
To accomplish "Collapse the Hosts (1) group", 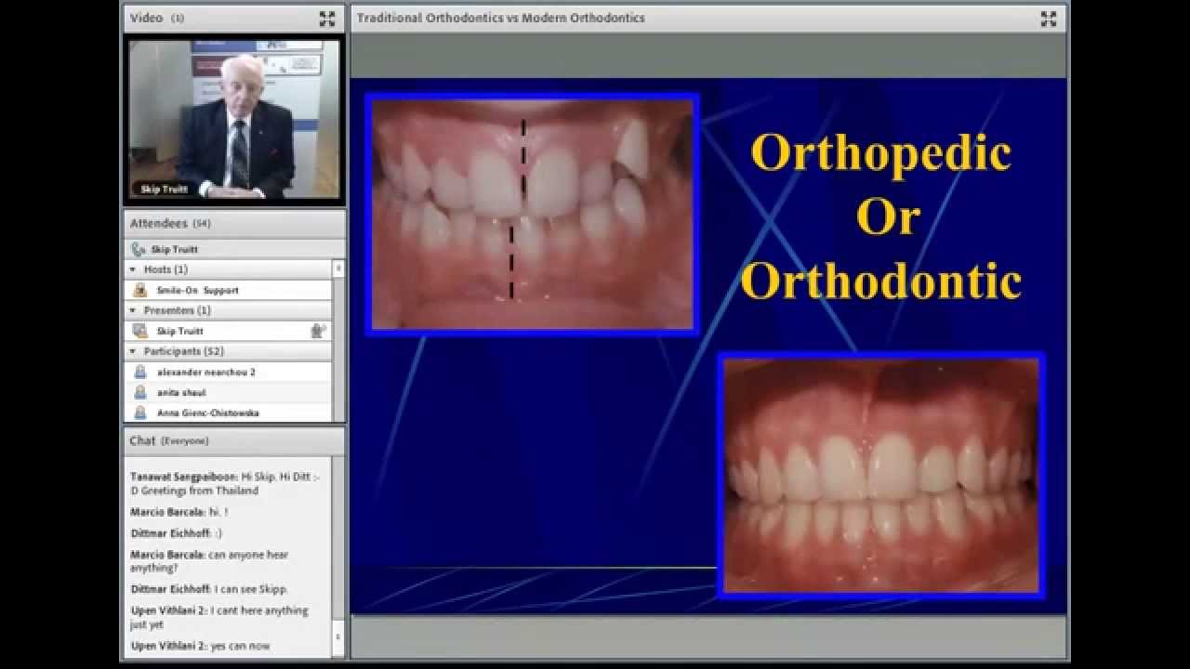I will (132, 269).
